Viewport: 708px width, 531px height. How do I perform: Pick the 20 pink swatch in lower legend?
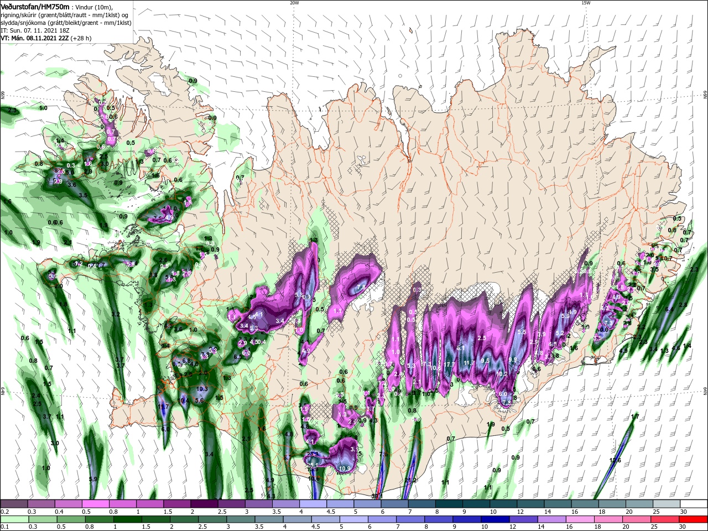[x=636, y=519]
